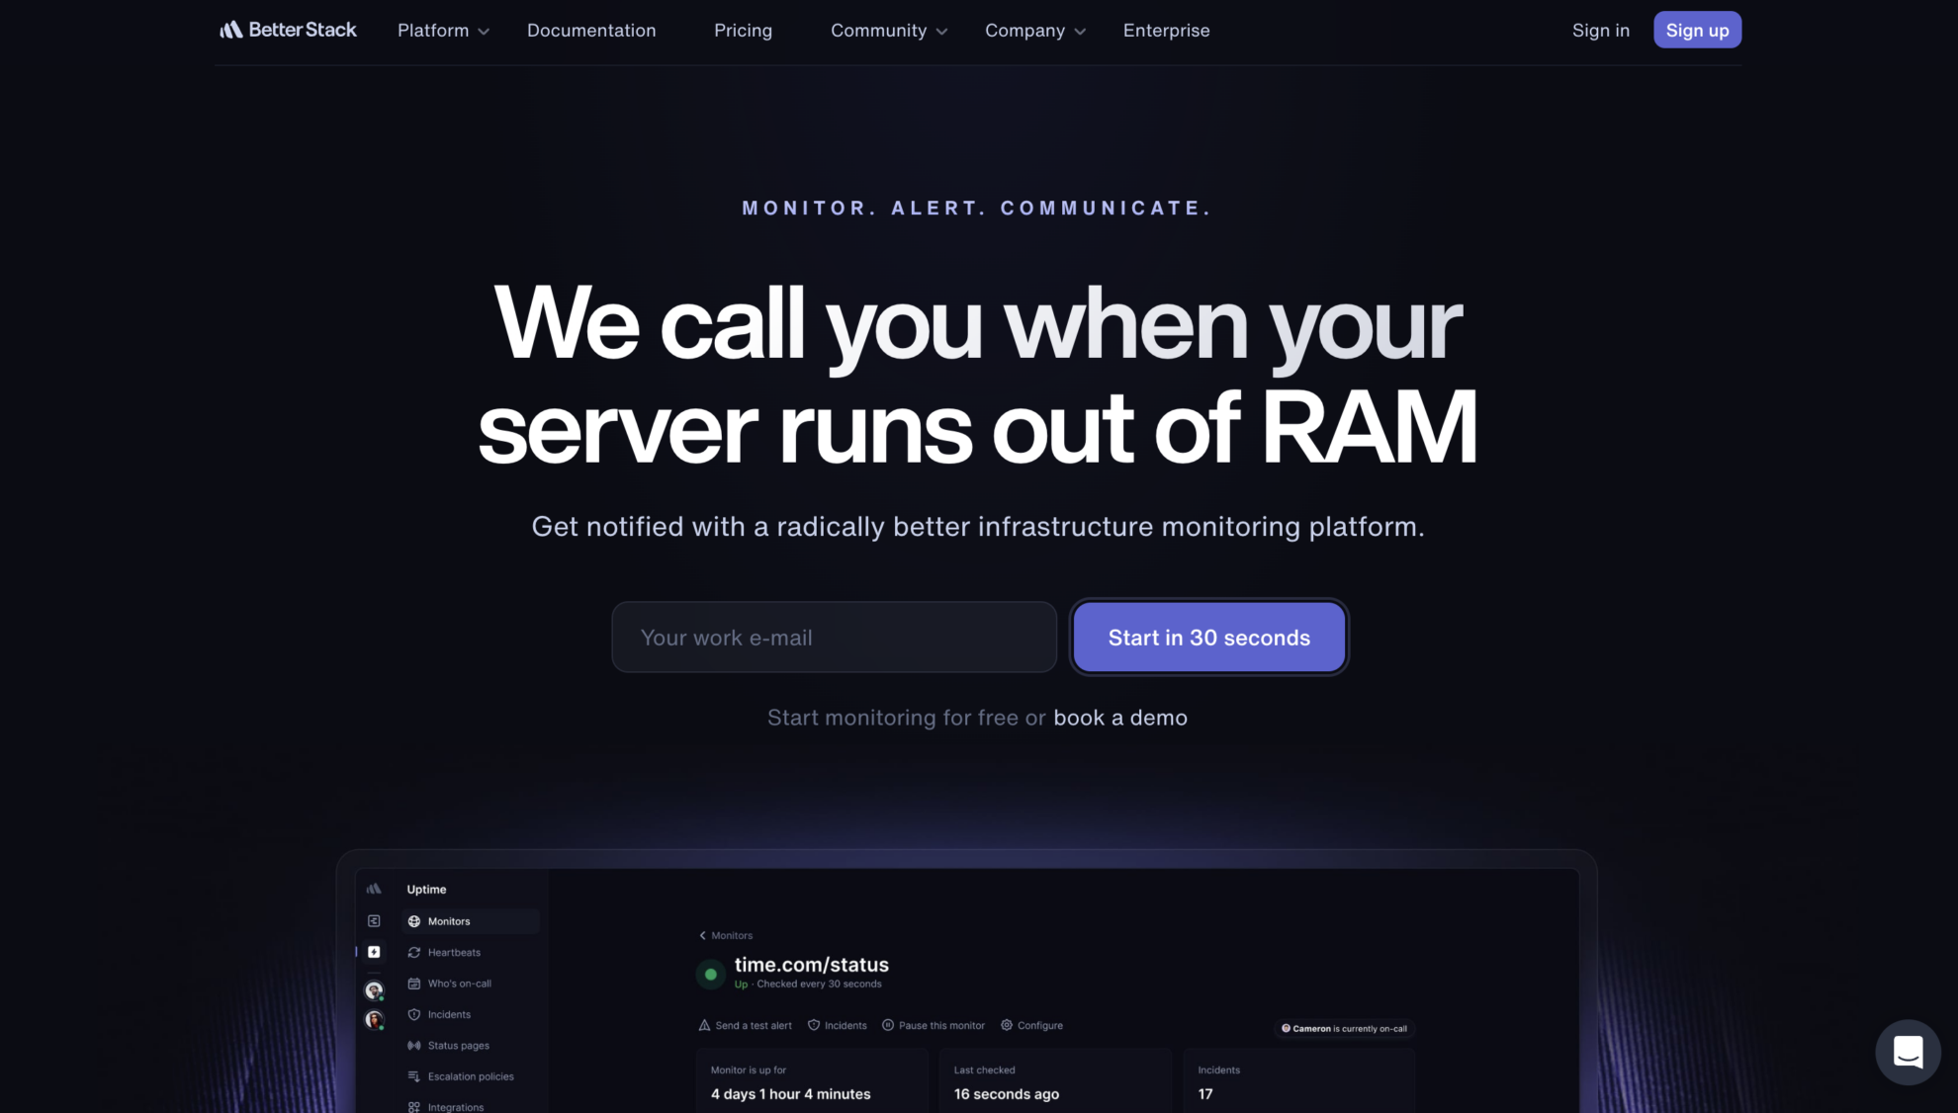Go back via Monitors chevron breadcrumb
The image size is (1958, 1113).
(726, 935)
